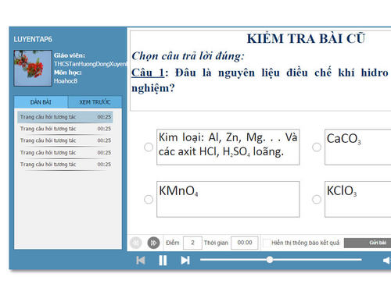Click the greyed-out back question icon
The image size is (391, 291).
[136, 243]
